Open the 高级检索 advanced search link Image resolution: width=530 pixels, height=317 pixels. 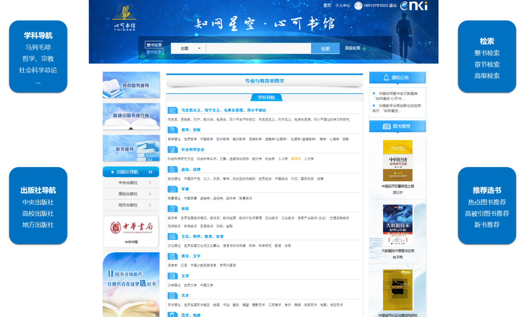[352, 48]
